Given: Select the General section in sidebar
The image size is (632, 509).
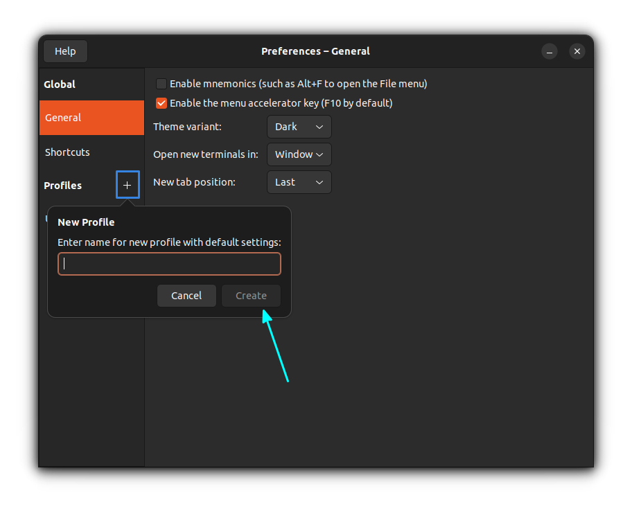Looking at the screenshot, I should point(62,118).
